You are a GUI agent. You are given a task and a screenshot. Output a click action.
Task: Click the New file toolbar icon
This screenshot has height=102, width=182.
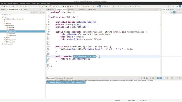tap(2, 6)
